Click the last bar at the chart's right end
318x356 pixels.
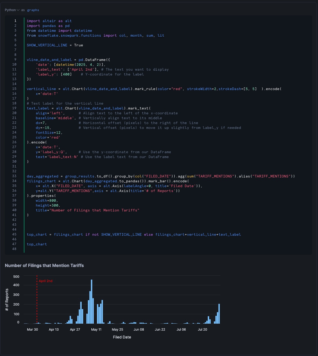tap(219, 314)
